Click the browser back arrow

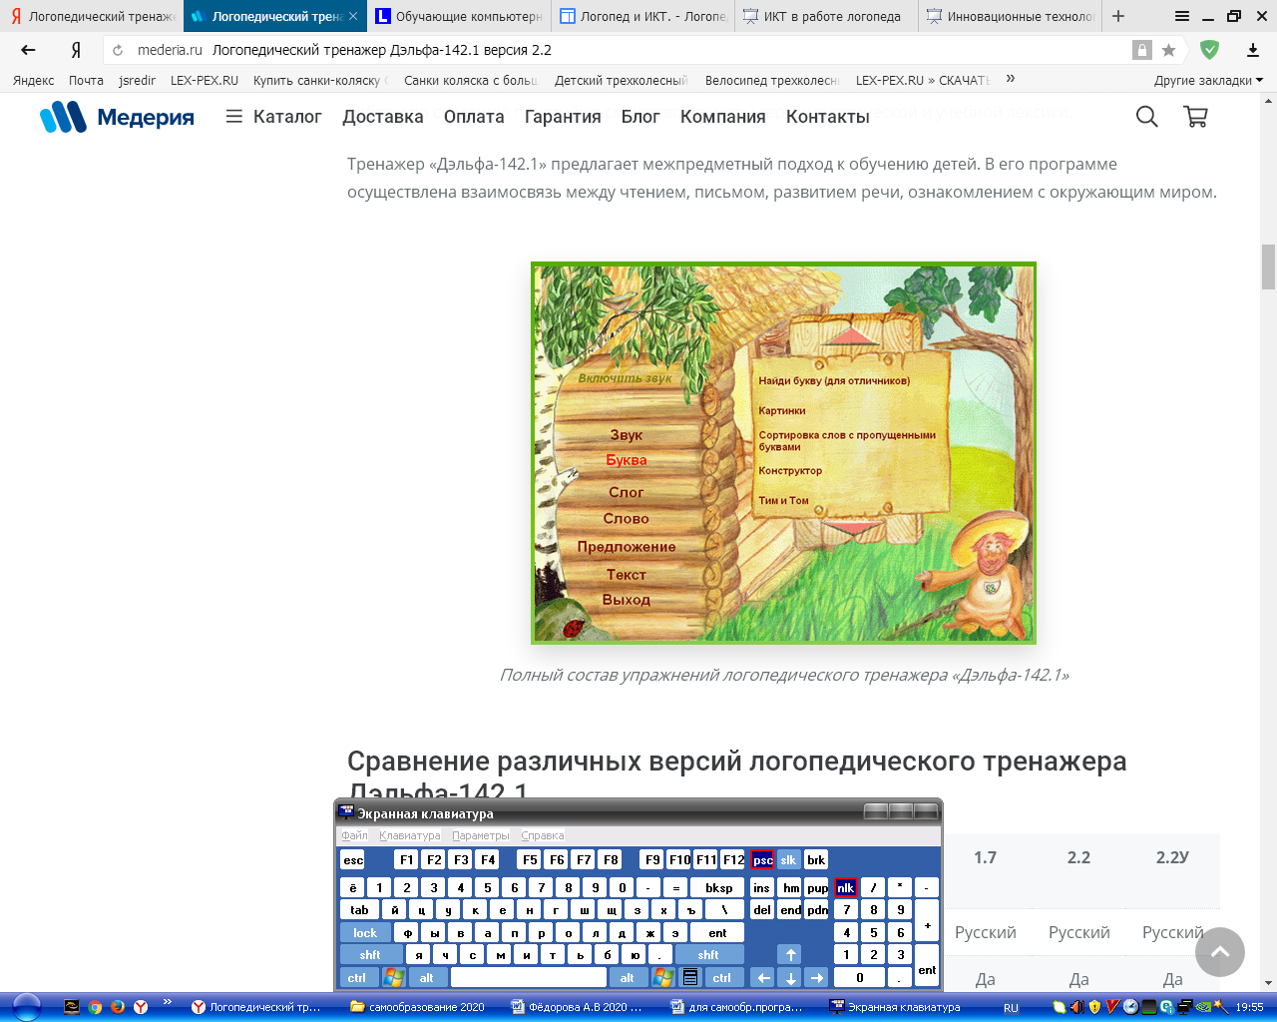[x=28, y=50]
